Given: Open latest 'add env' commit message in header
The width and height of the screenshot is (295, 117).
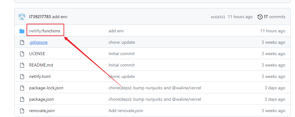Looking at the screenshot, I should 60,17.
